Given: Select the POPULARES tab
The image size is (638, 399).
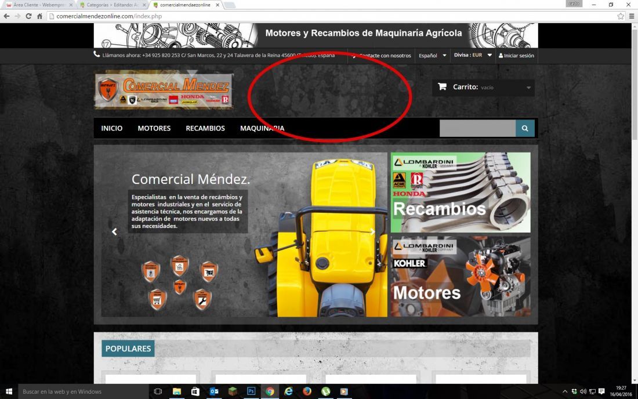Looking at the screenshot, I should click(128, 349).
